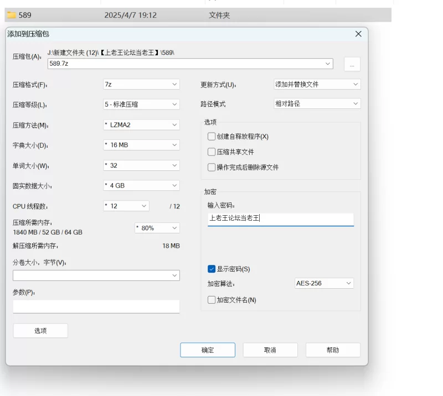The width and height of the screenshot is (443, 396).
Task: Open the 分卷大小 combo box
Action: [96, 275]
